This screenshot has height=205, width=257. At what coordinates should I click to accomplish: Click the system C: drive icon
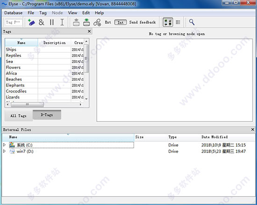(12, 145)
